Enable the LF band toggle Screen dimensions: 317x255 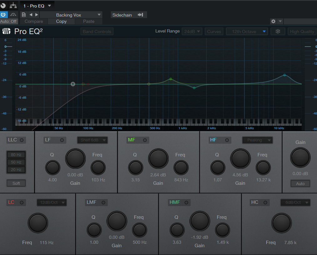62,140
